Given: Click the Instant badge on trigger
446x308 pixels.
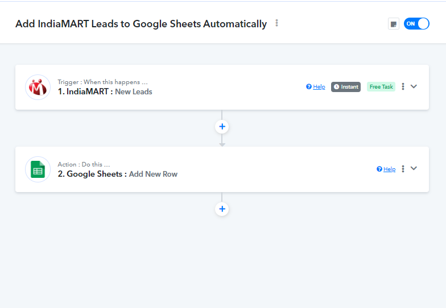Looking at the screenshot, I should 346,86.
